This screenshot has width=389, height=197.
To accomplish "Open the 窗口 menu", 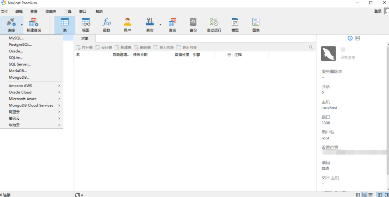I will tap(83, 12).
